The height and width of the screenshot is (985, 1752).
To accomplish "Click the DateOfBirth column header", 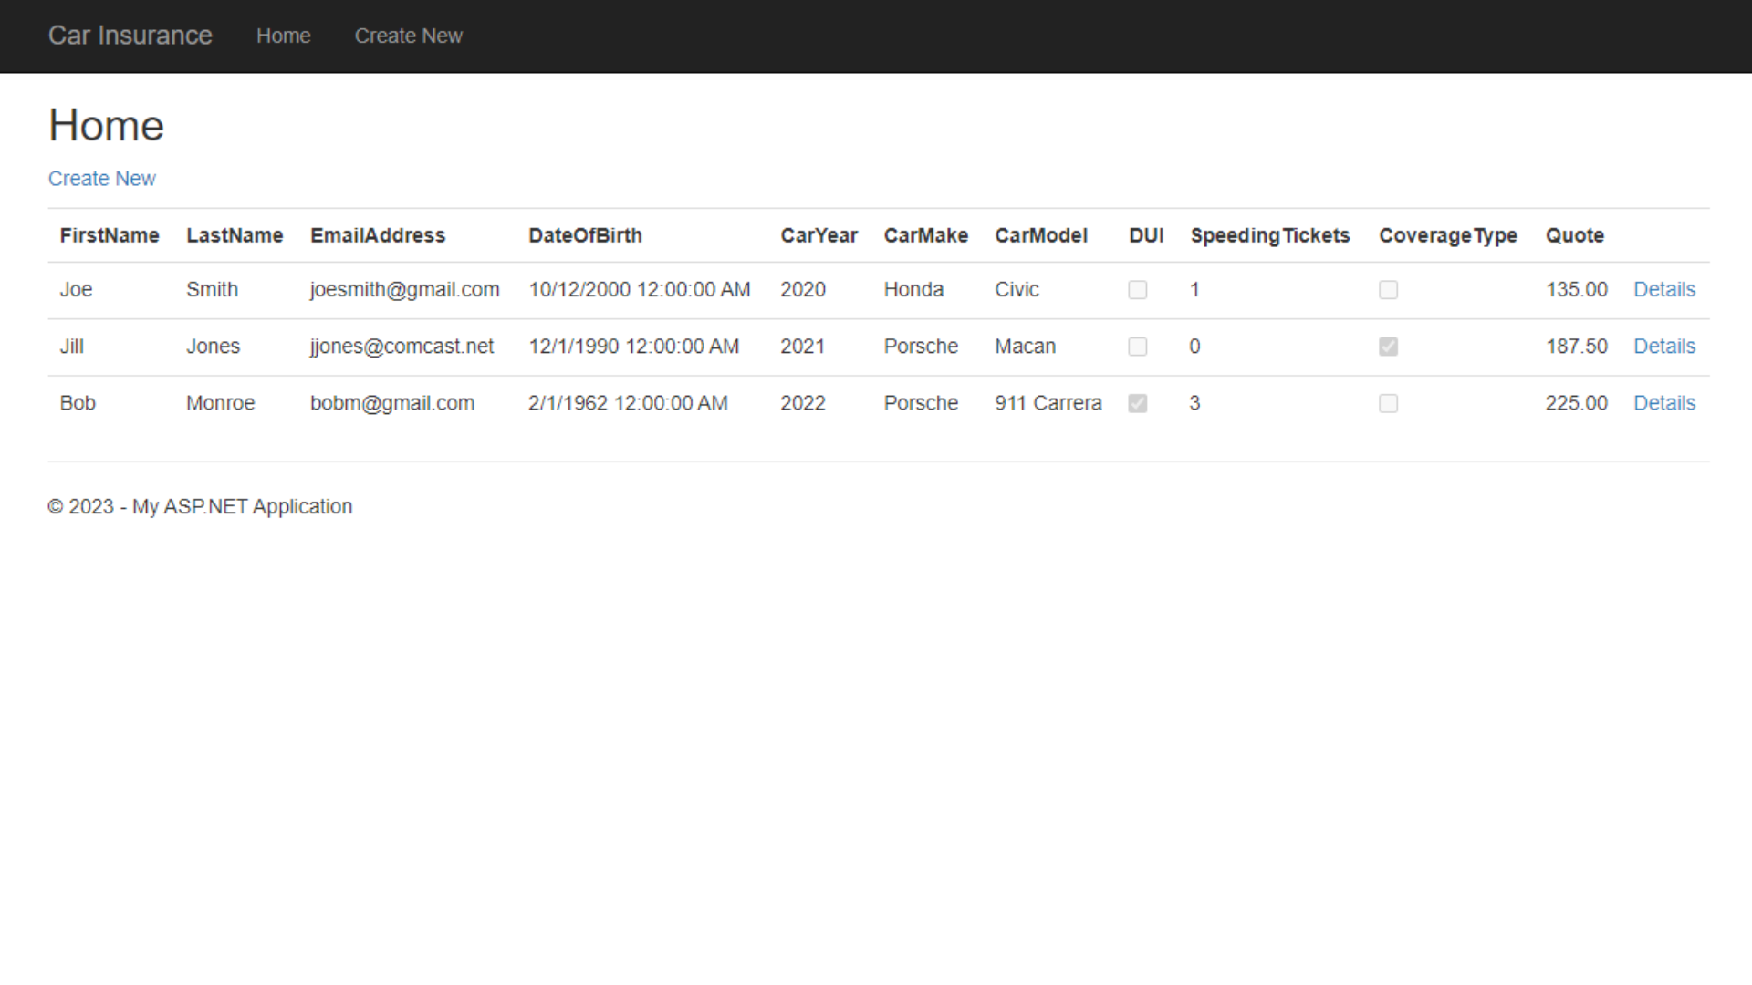I will pos(585,235).
